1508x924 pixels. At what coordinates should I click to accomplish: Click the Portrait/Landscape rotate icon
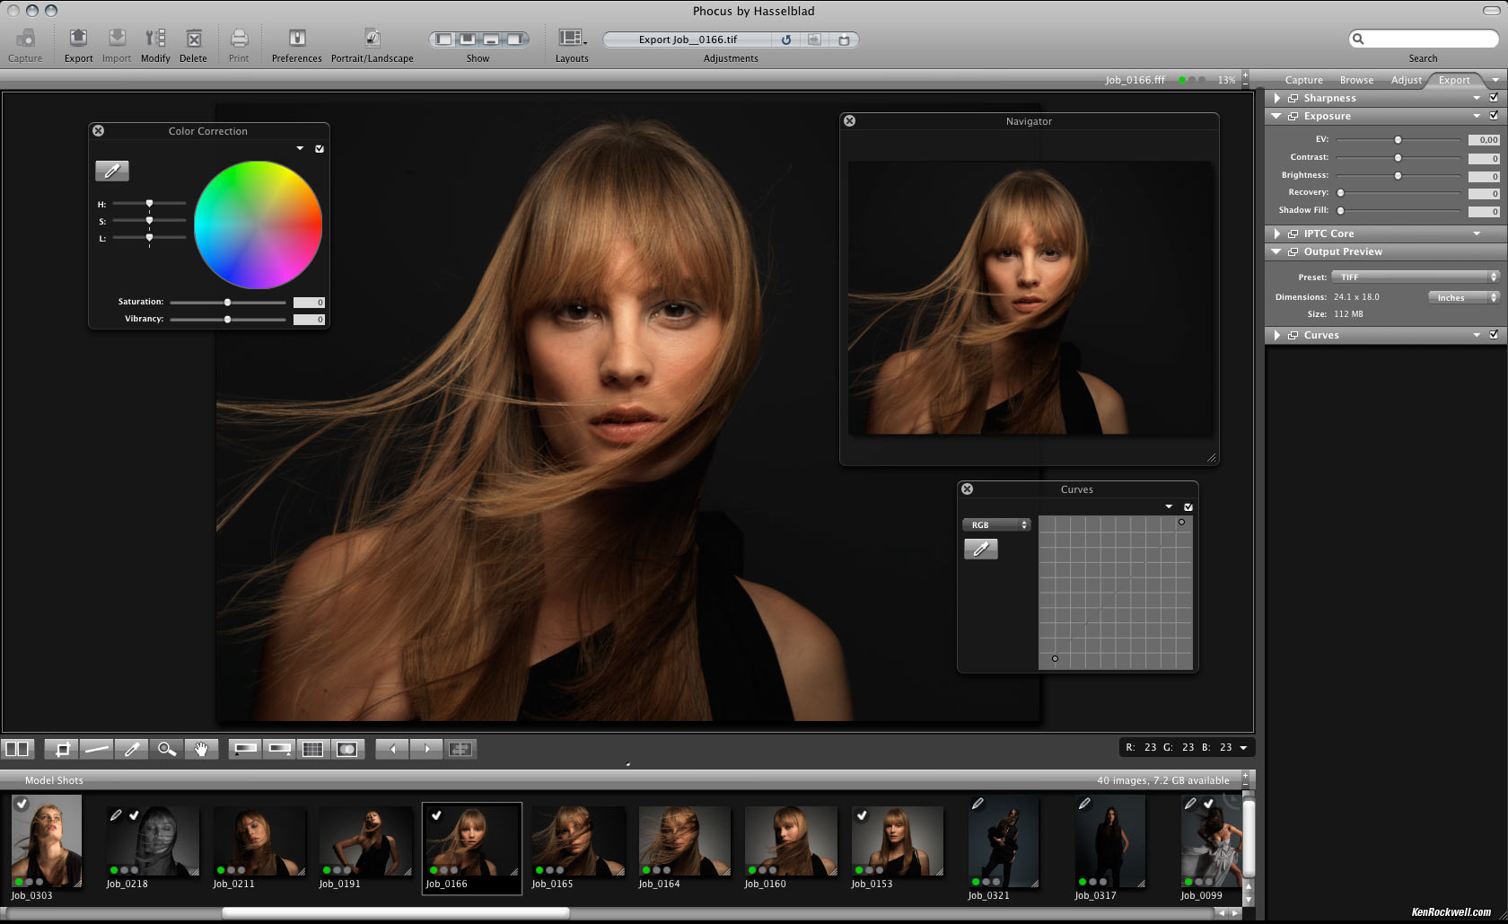pos(372,39)
